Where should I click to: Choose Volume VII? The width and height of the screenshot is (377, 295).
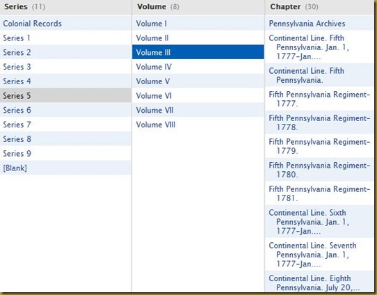pyautogui.click(x=198, y=110)
